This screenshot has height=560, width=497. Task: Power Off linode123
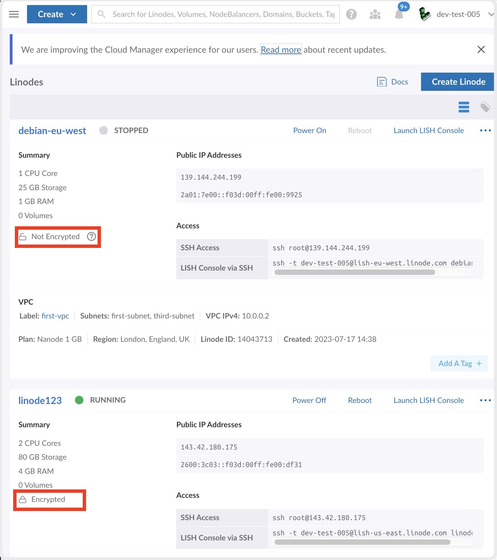point(309,400)
